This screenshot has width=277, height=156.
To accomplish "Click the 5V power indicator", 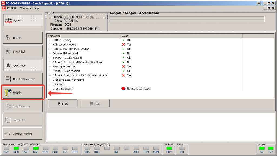I will (x=262, y=148).
